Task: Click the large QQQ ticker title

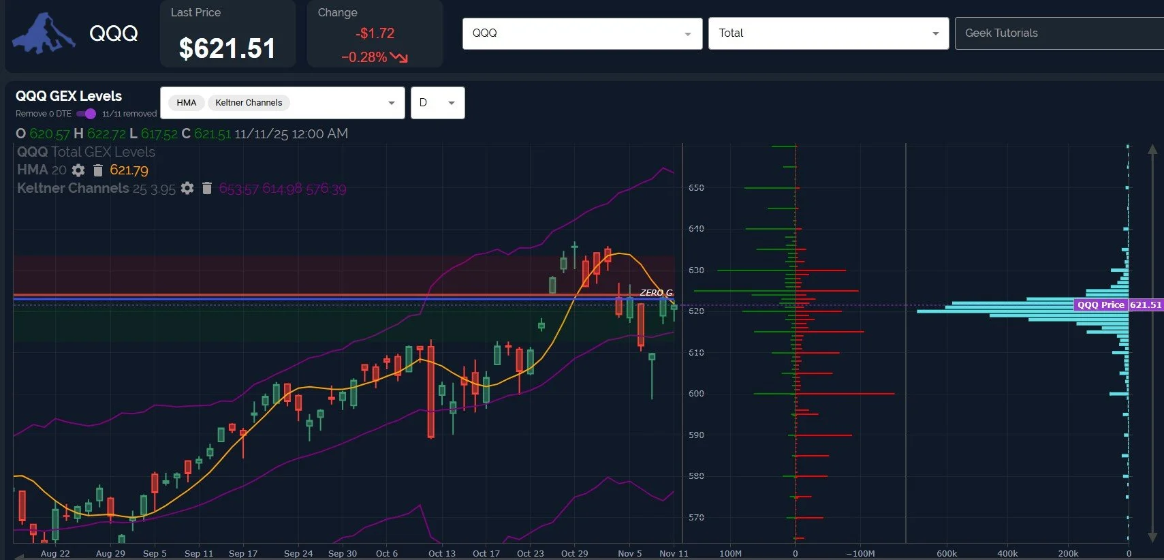Action: tap(114, 33)
